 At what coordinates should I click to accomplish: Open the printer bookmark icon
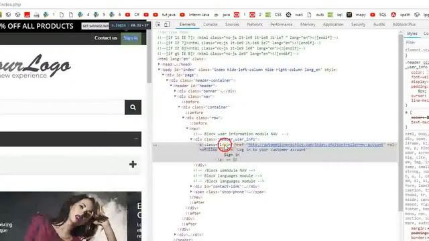click(x=36, y=15)
